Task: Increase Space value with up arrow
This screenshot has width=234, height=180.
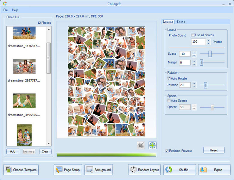Action: [x=194, y=53]
